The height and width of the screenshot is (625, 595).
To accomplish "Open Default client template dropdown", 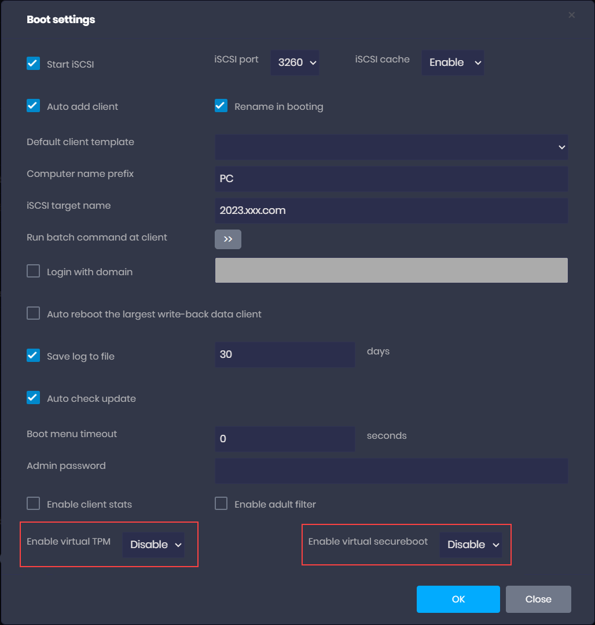I will tap(391, 147).
